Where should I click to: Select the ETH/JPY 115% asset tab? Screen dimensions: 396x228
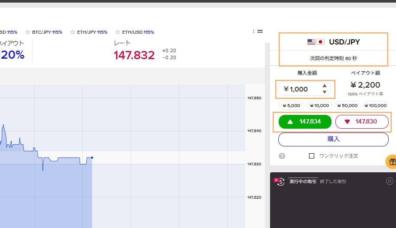(x=92, y=32)
